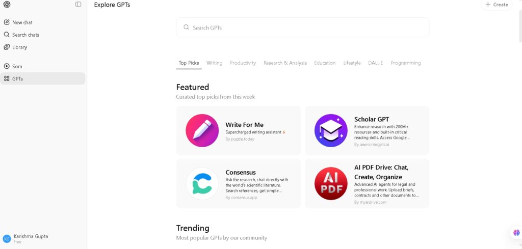The width and height of the screenshot is (522, 249).
Task: Go to Library via sidebar label
Action: click(20, 47)
